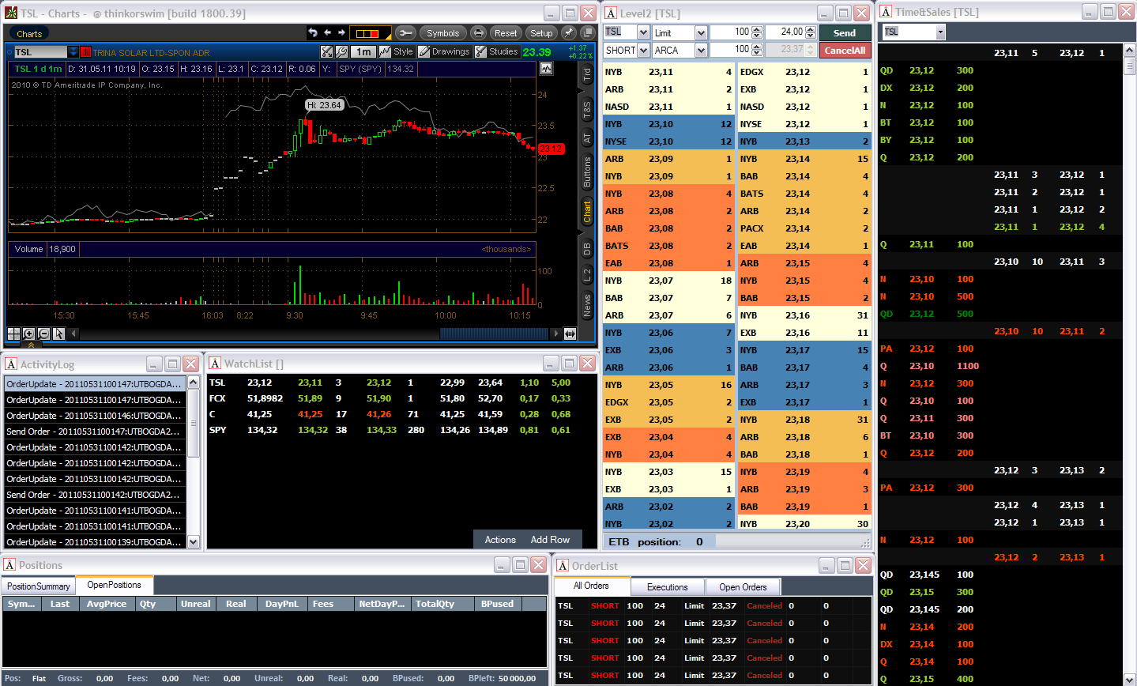The image size is (1137, 686).
Task: Open the ARCA route dropdown
Action: (700, 50)
